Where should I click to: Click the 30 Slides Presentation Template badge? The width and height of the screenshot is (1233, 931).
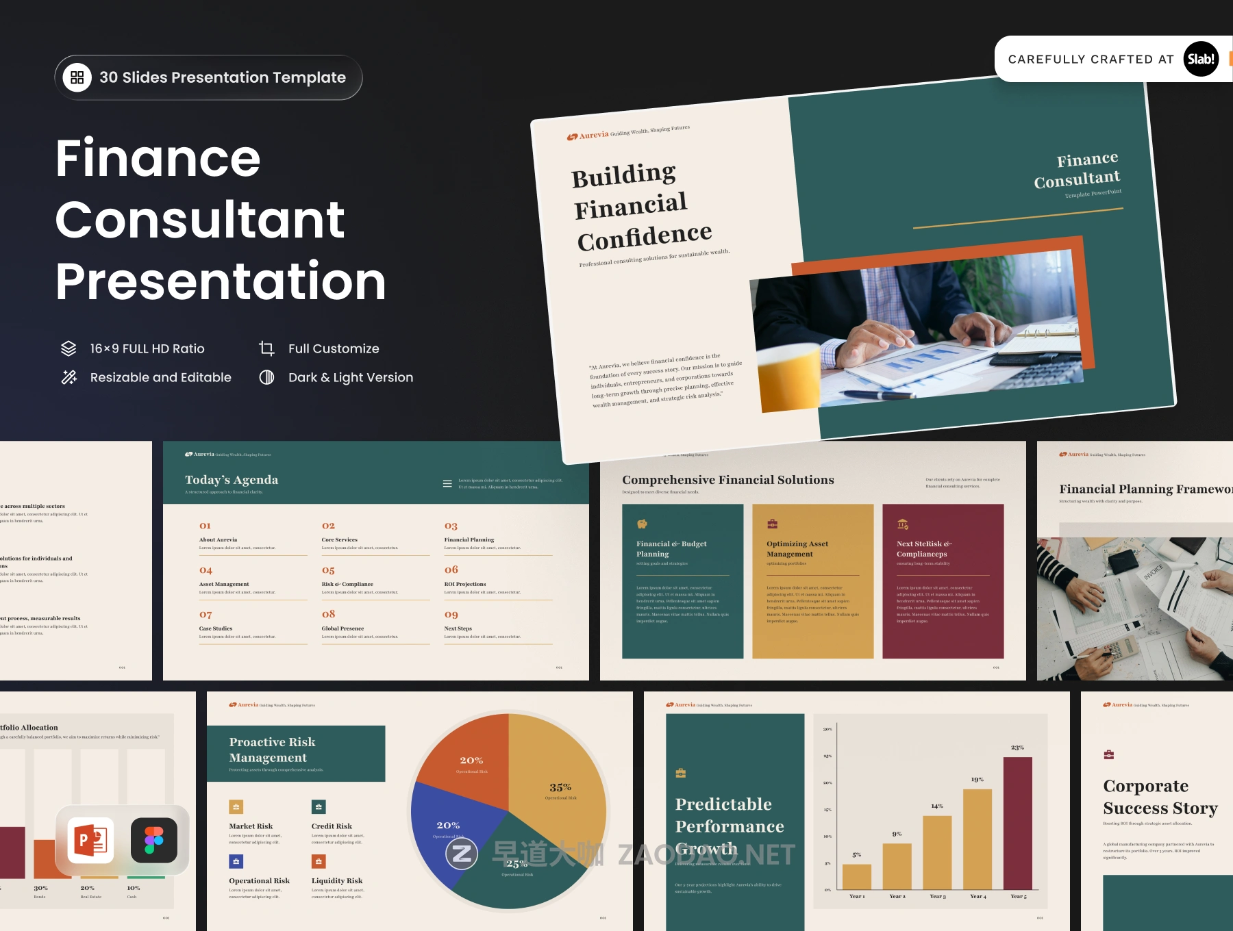[208, 77]
